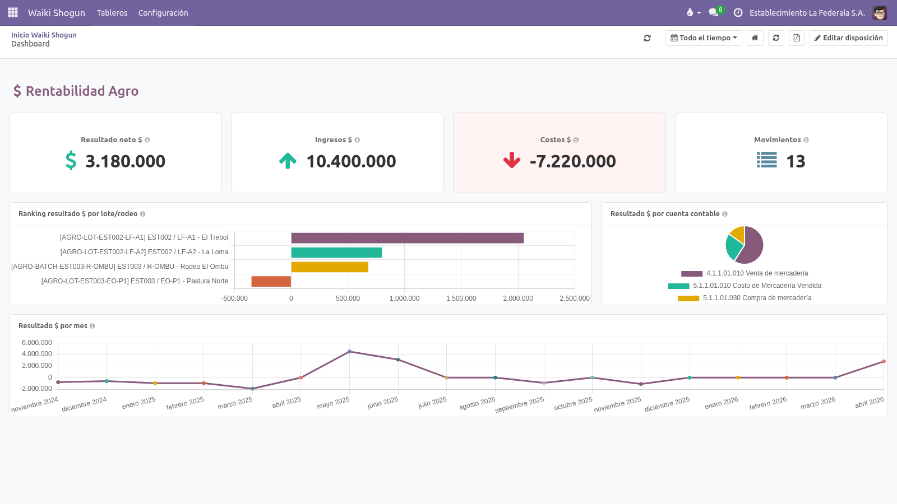This screenshot has height=504, width=897.
Task: Click the reload icon button beside home
Action: 776,38
